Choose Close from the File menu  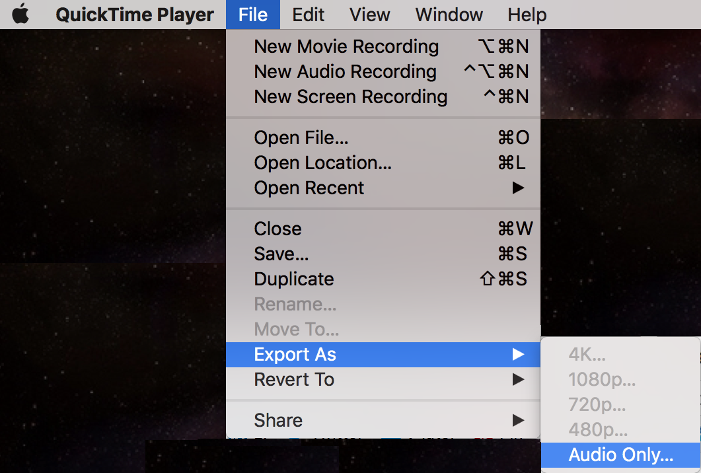tap(383, 229)
